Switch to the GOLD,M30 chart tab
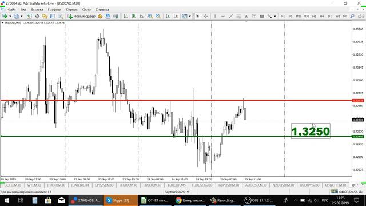Screen dimensions: 366x206 13,185
